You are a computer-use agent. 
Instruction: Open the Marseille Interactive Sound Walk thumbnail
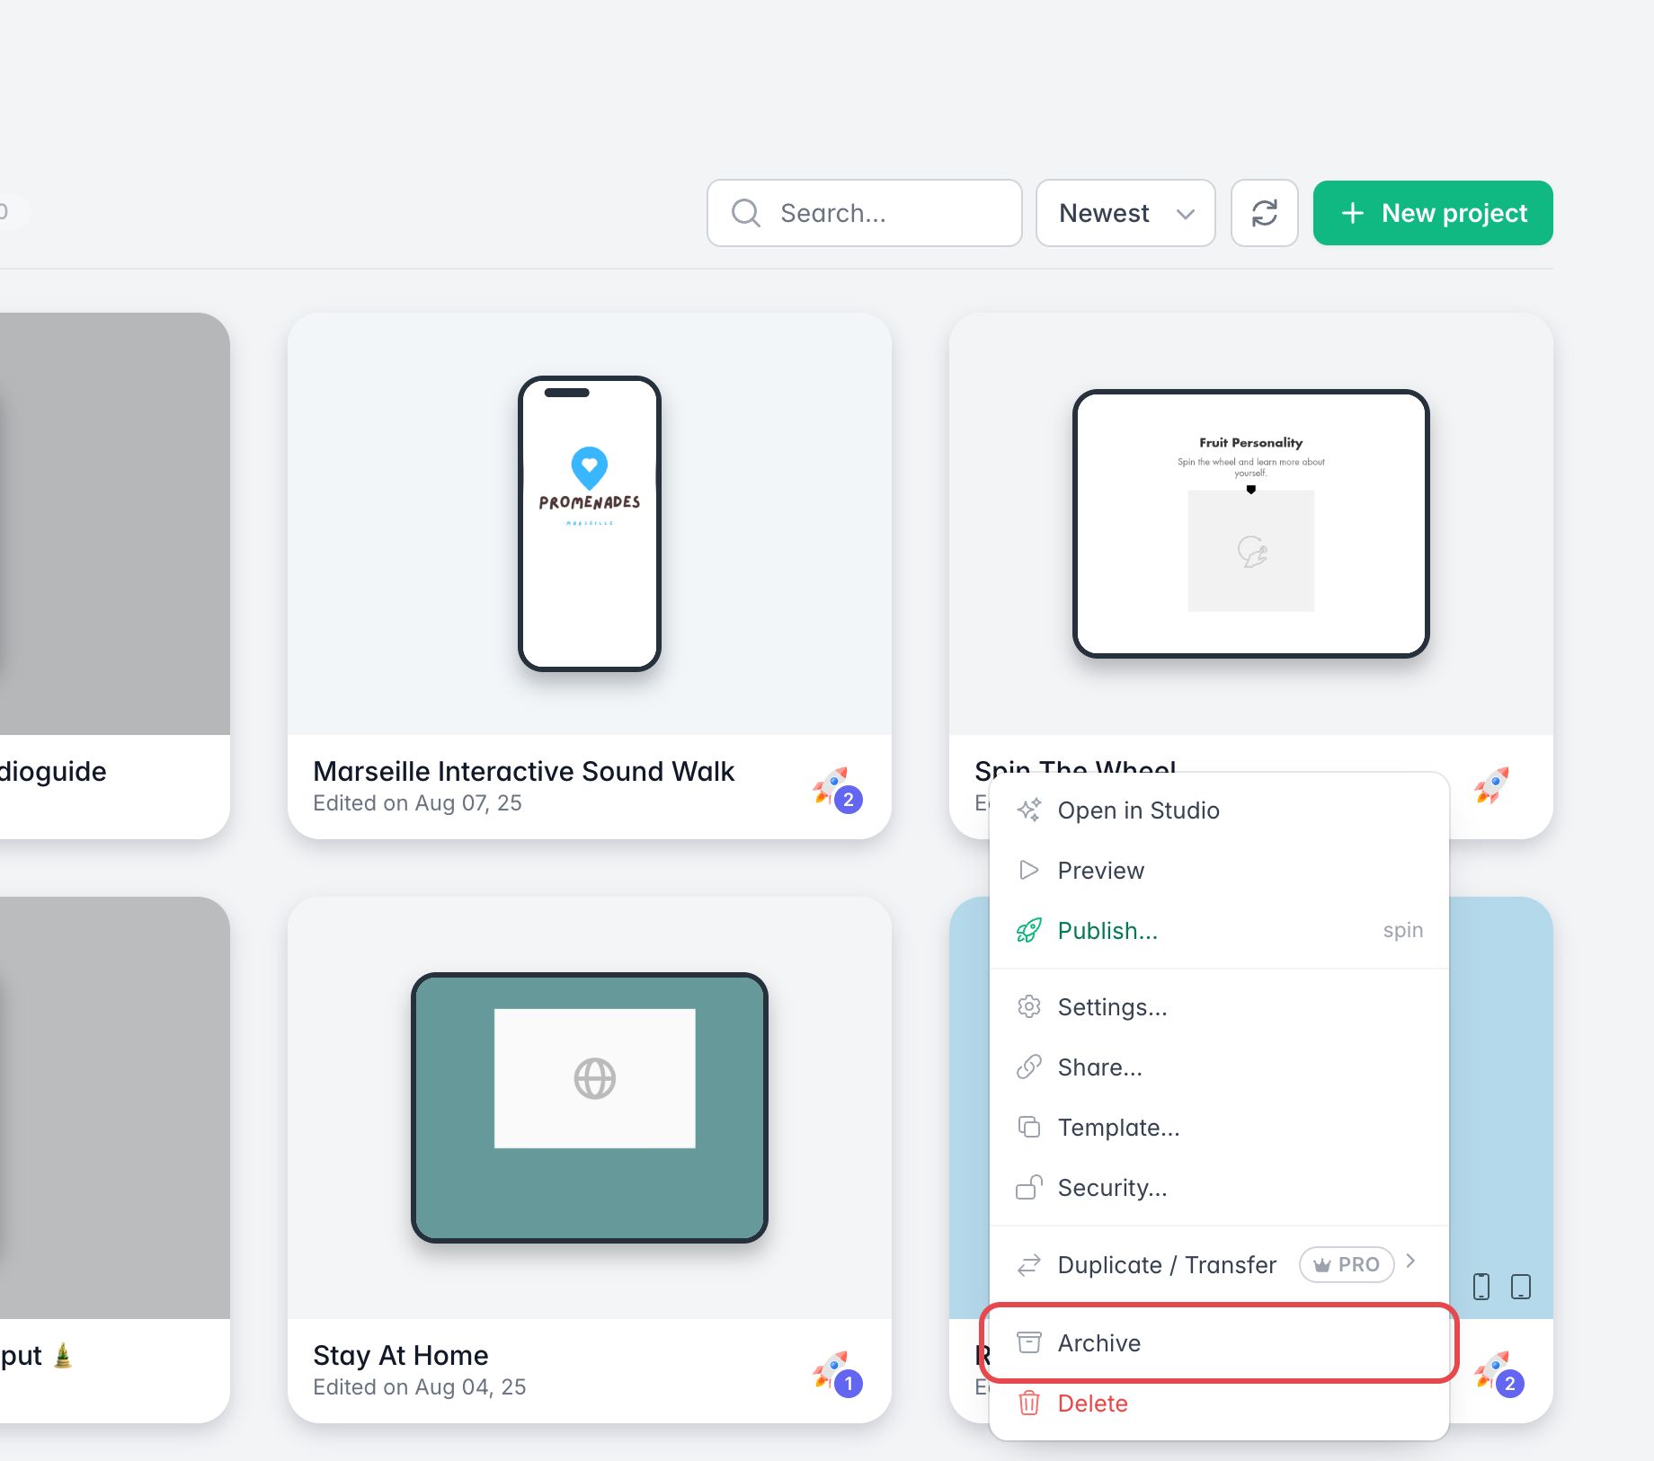pyautogui.click(x=590, y=524)
